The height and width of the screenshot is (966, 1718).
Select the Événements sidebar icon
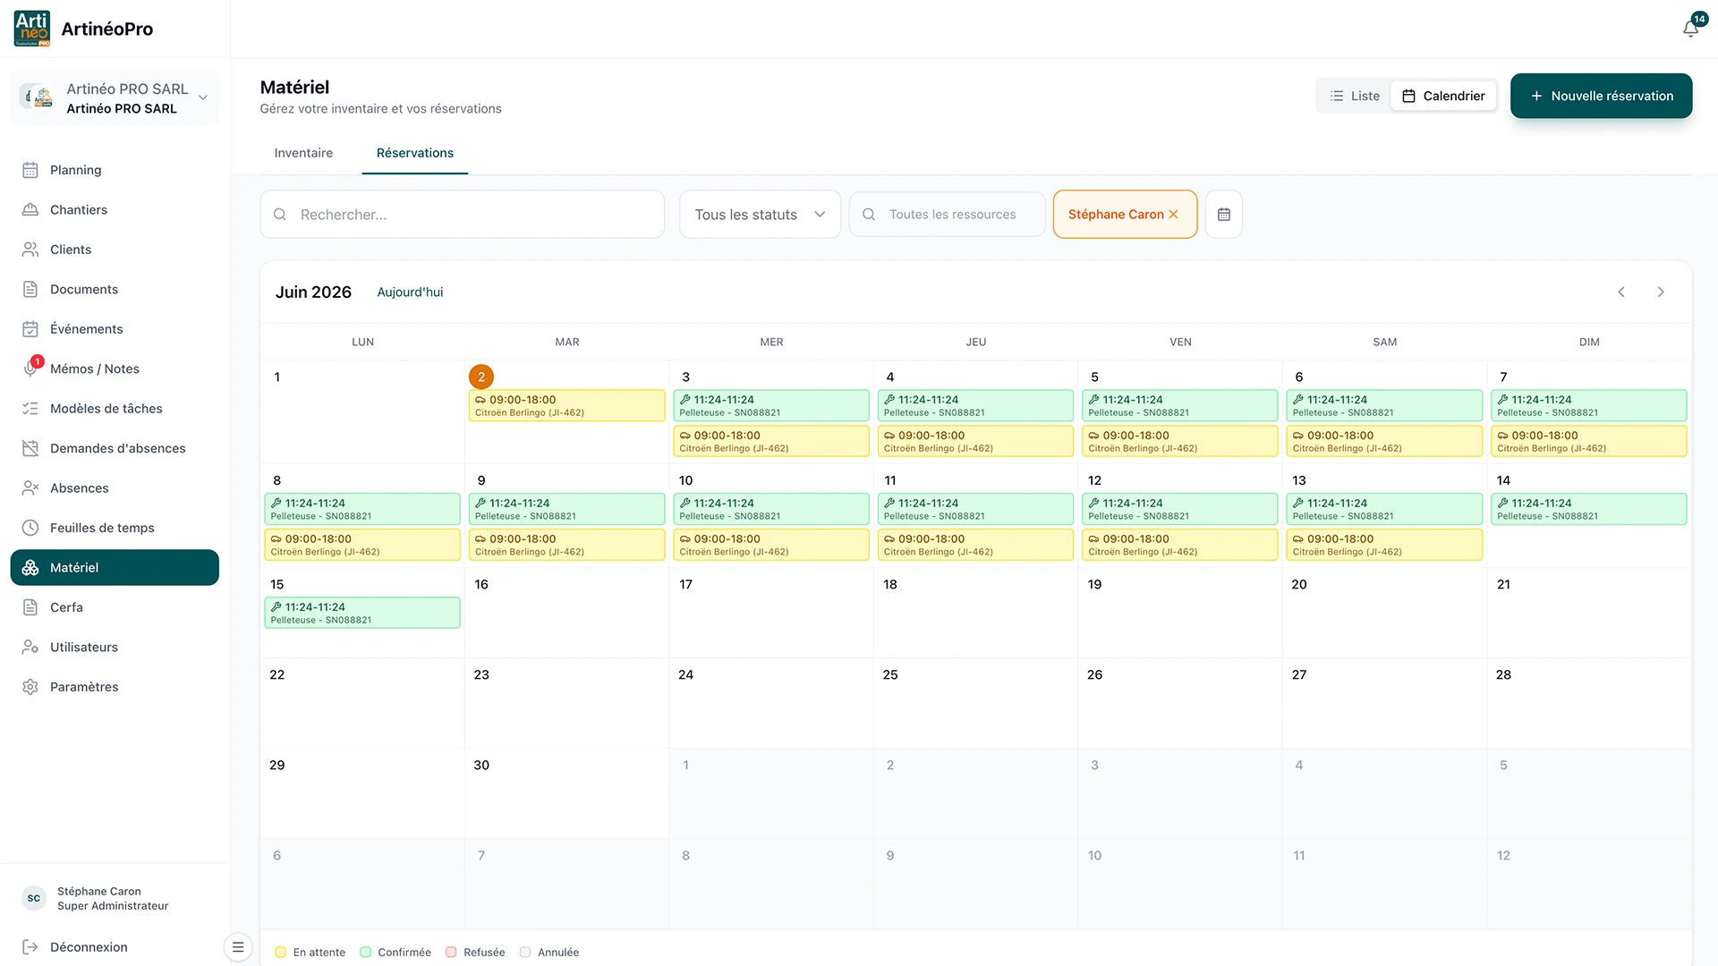(x=30, y=329)
